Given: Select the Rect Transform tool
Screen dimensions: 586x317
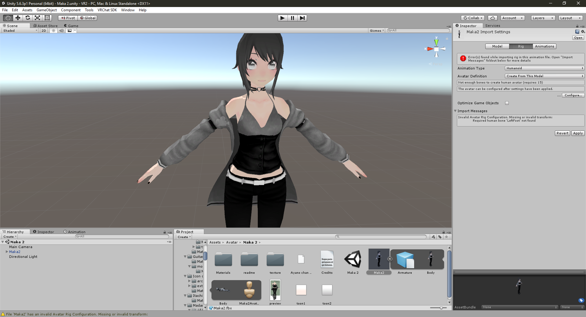Looking at the screenshot, I should (47, 18).
